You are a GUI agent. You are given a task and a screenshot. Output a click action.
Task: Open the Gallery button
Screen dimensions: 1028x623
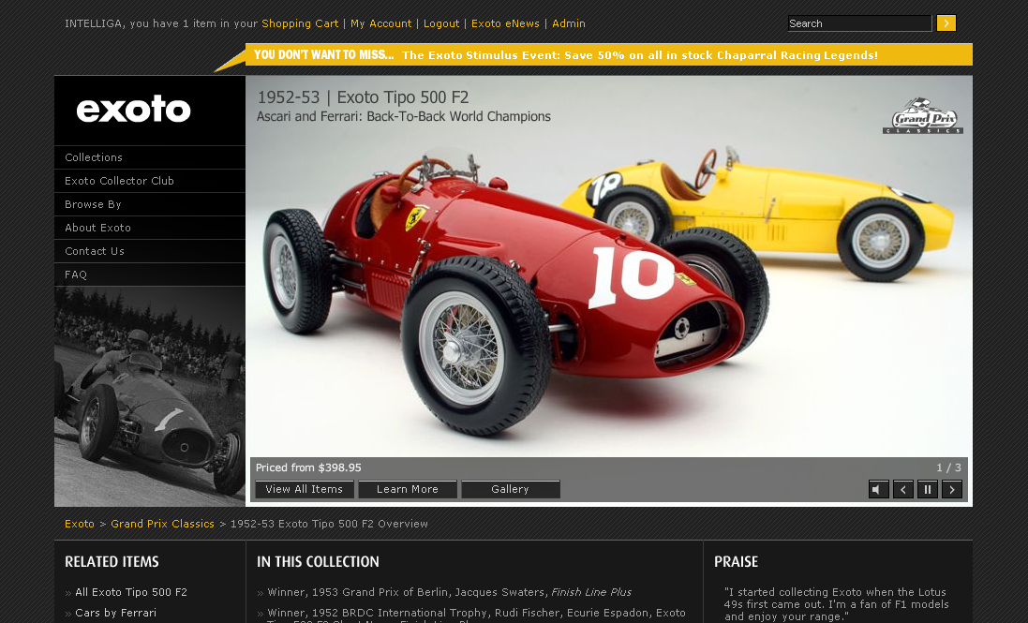tap(510, 489)
